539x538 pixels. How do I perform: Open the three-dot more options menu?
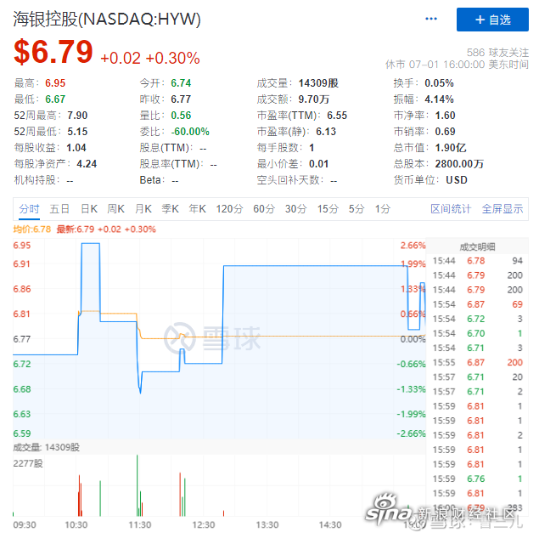pos(430,19)
